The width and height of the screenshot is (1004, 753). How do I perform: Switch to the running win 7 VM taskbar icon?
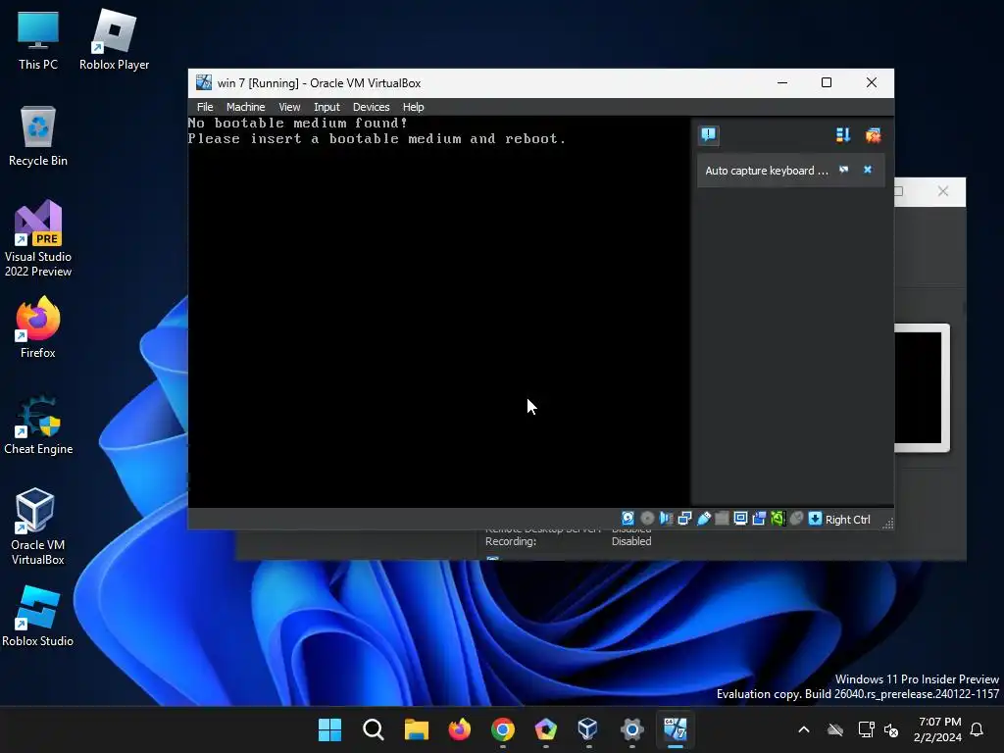[675, 729]
